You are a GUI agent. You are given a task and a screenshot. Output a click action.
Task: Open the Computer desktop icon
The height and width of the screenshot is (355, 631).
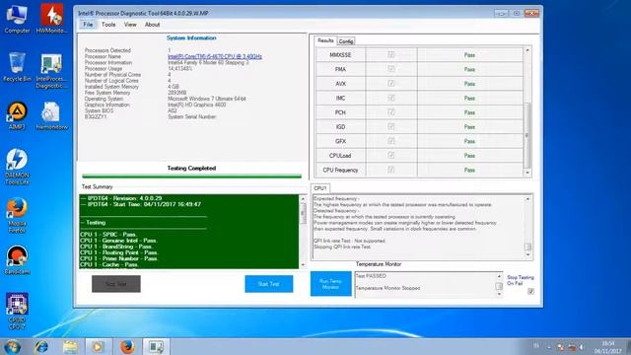click(17, 19)
